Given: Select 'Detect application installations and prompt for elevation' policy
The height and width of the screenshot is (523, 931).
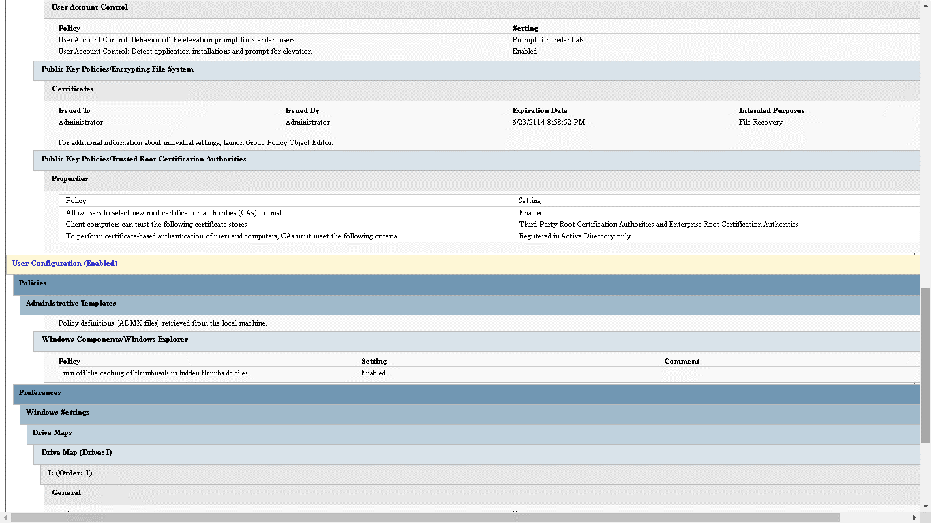Looking at the screenshot, I should click(x=185, y=52).
